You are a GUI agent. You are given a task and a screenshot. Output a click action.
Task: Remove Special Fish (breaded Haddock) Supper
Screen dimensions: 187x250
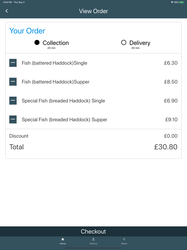[13, 119]
